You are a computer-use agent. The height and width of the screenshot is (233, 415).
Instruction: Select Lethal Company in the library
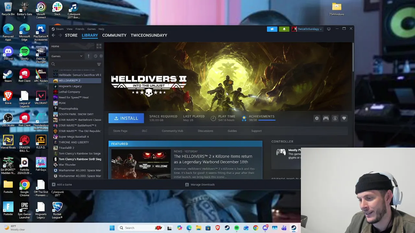click(x=69, y=92)
